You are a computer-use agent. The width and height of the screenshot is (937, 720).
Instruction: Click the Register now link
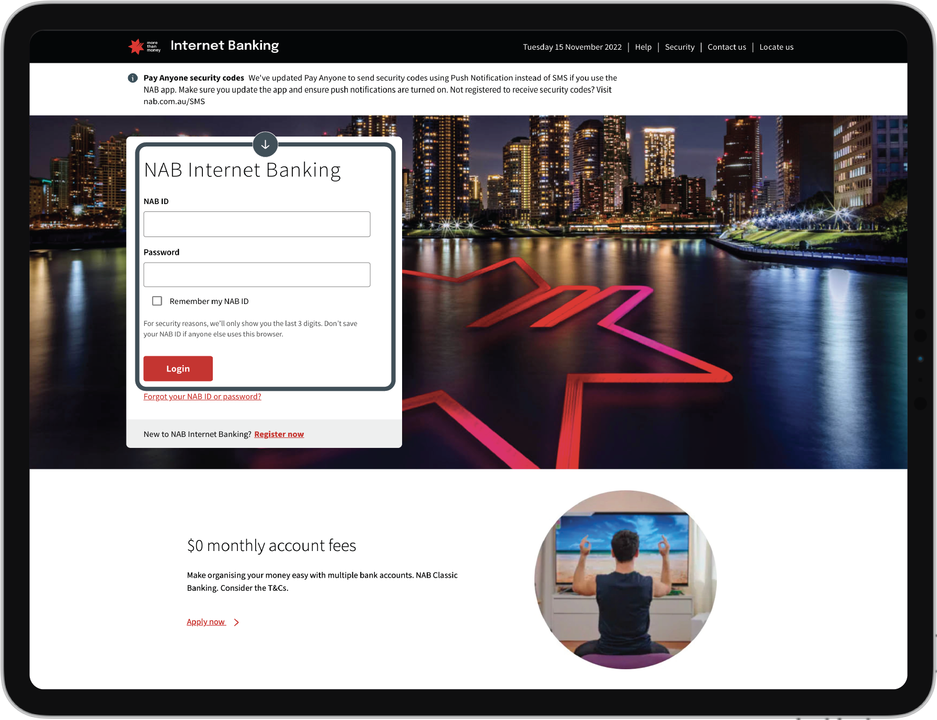tap(279, 434)
